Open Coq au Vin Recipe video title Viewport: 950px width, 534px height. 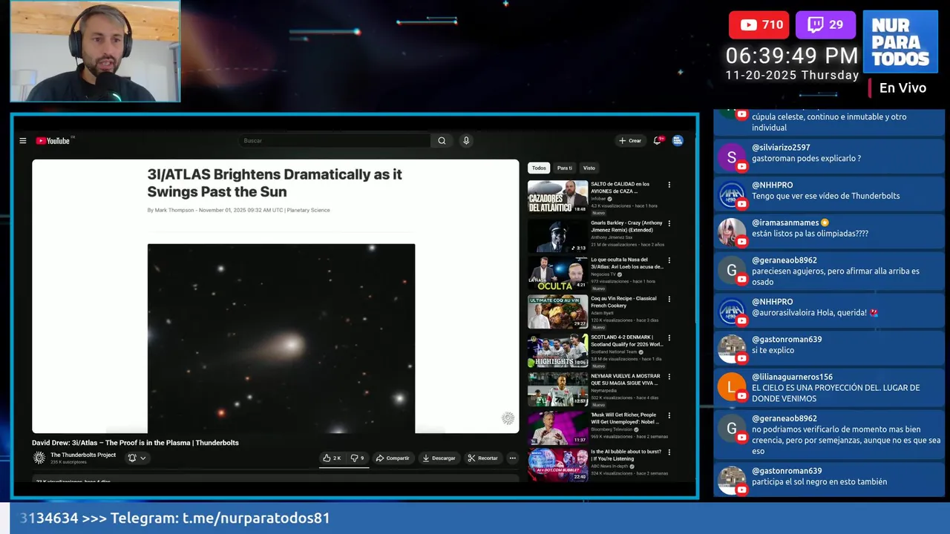[623, 302]
